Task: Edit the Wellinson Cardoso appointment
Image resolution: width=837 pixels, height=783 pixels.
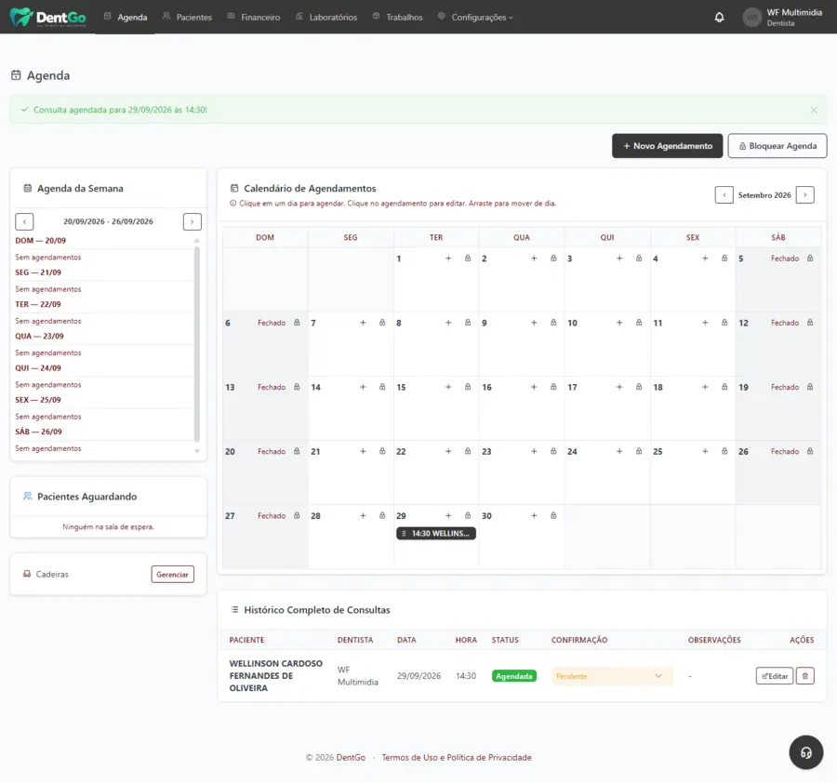Action: click(775, 676)
